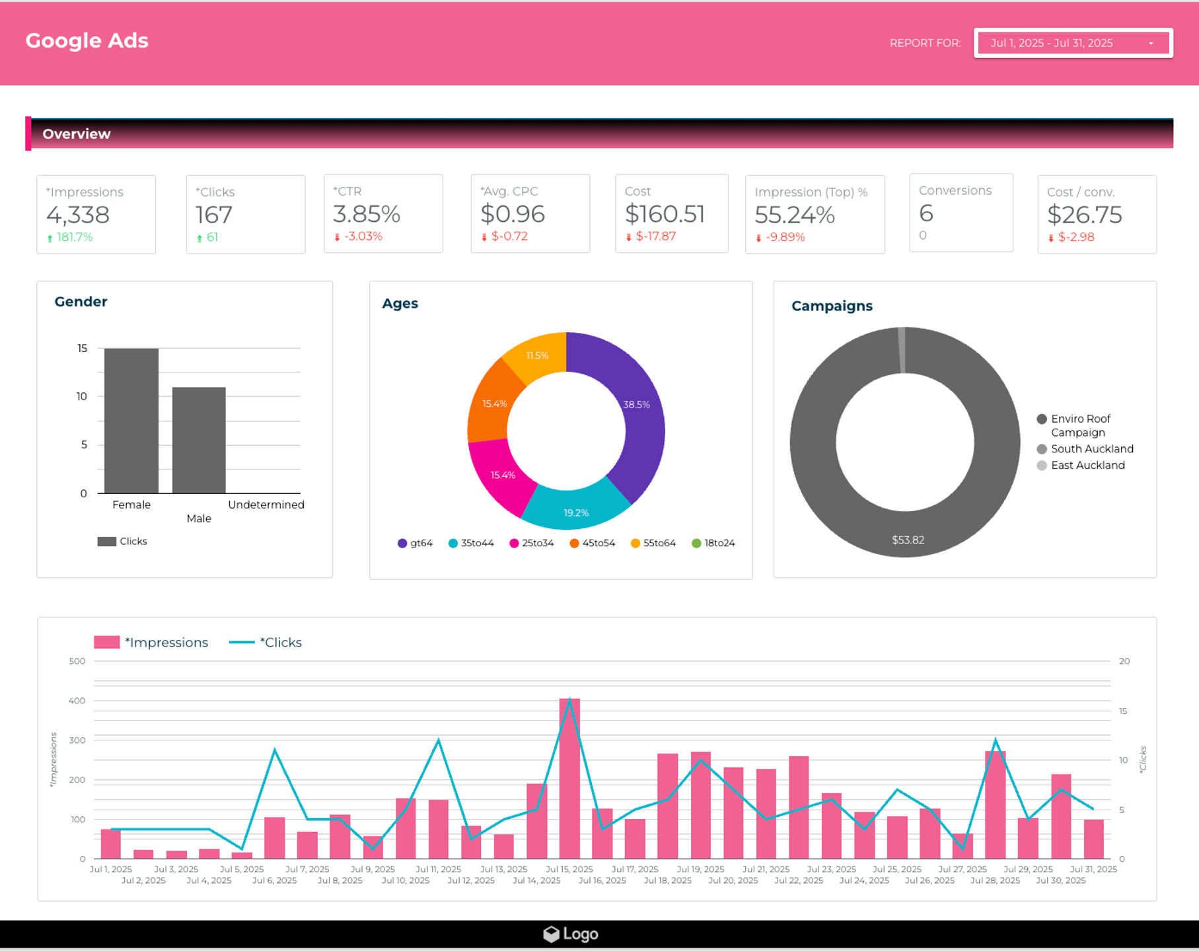The width and height of the screenshot is (1199, 951).
Task: Click the *Avg. CPC $0.96 value
Action: [x=513, y=214]
